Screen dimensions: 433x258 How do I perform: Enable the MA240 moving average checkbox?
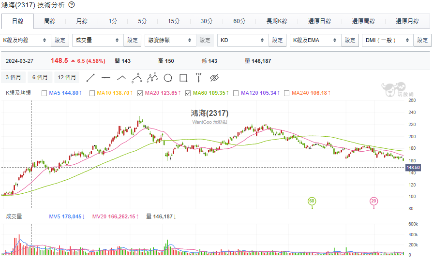click(286, 93)
